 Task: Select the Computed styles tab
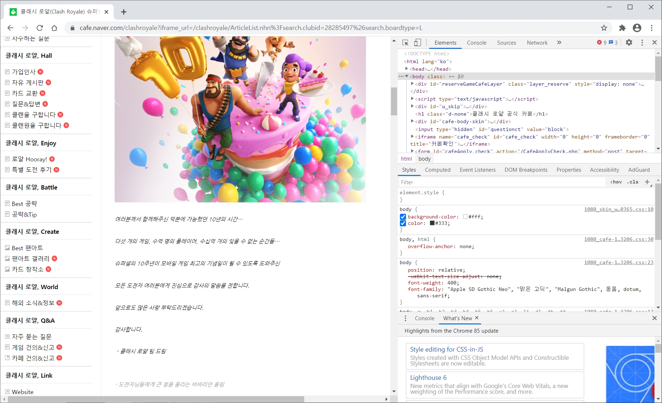(x=437, y=170)
